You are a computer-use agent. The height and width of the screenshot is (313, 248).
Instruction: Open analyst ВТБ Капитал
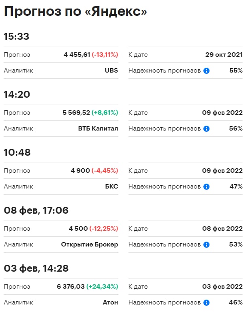point(98,129)
